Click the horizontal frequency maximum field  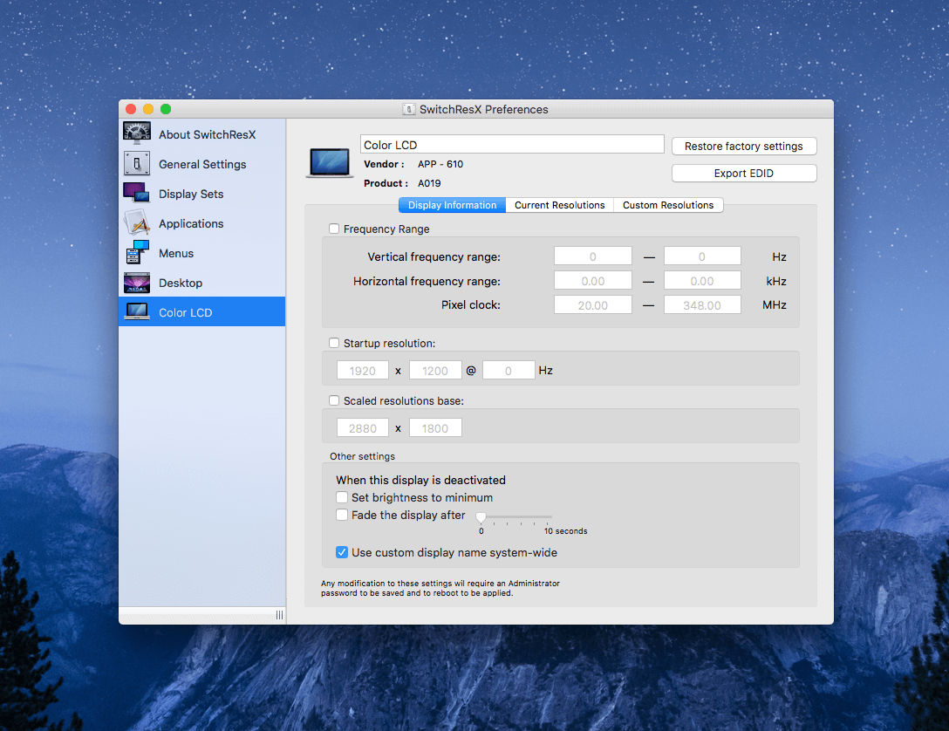[x=702, y=280]
